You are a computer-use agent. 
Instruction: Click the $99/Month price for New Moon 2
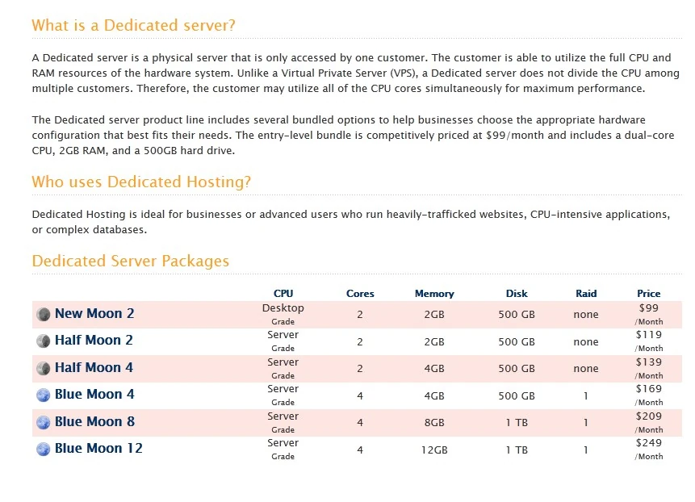point(649,314)
